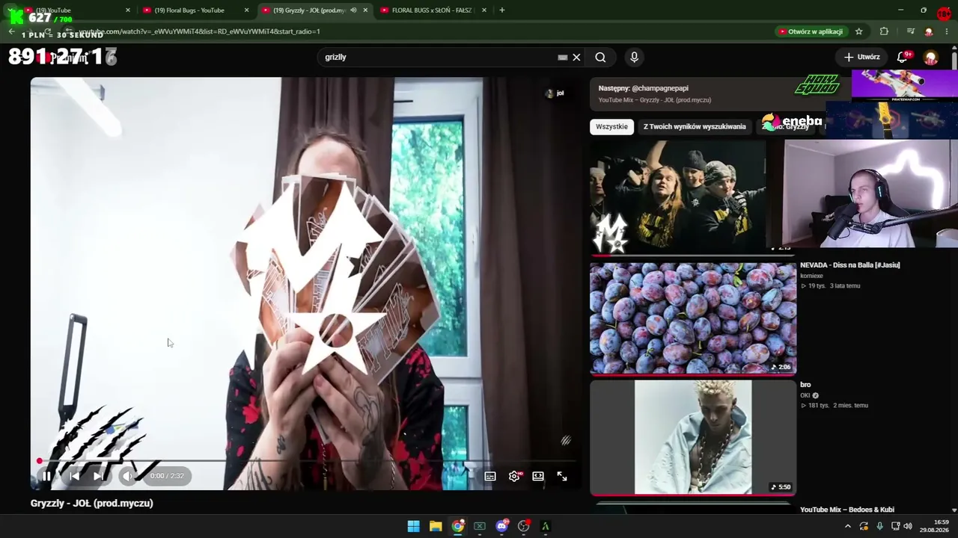Open the Utwórz create menu
The width and height of the screenshot is (958, 538).
(862, 57)
